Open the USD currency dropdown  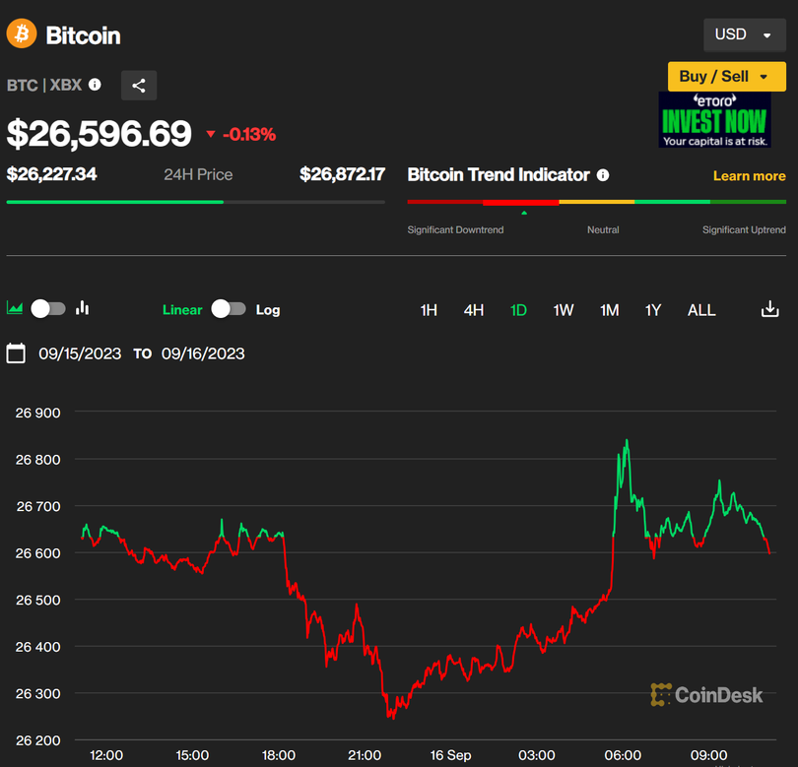[x=744, y=34]
